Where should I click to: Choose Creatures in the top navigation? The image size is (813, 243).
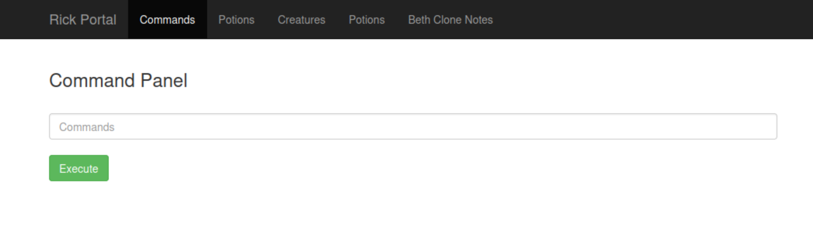[x=302, y=20]
